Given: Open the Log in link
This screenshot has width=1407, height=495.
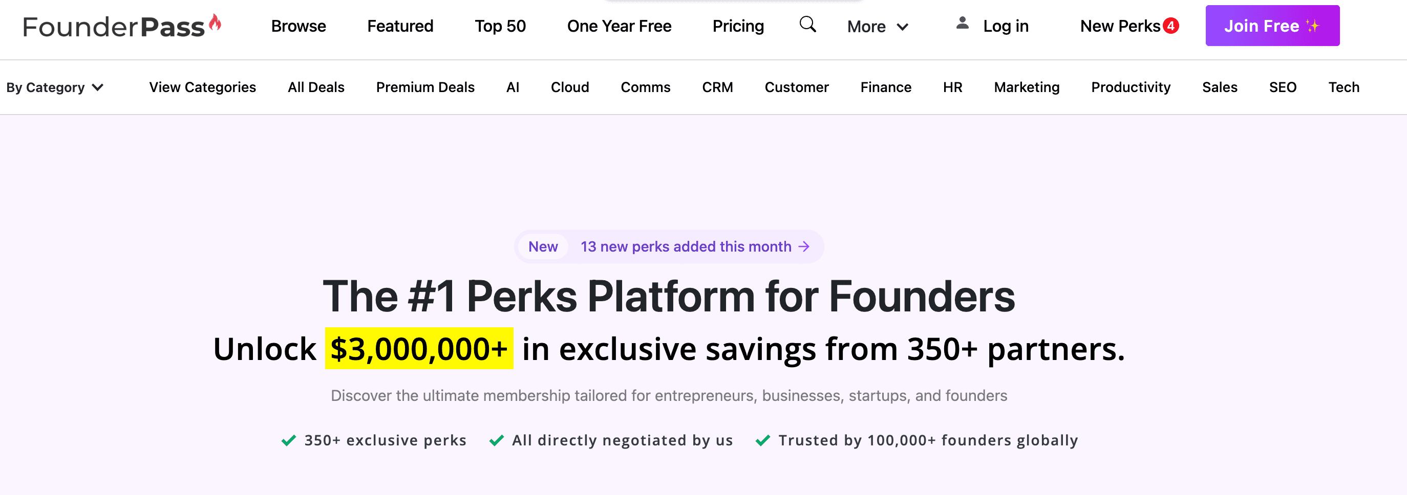Looking at the screenshot, I should 1006,26.
